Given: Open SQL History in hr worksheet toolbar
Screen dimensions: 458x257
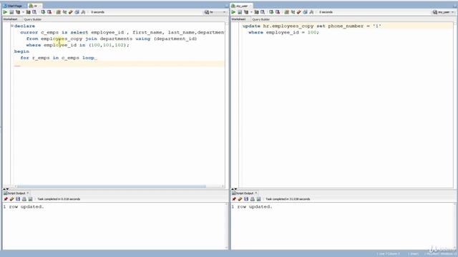Looking at the screenshot, I should [x=77, y=12].
